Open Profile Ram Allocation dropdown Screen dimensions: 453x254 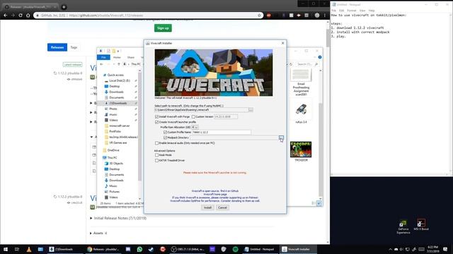point(195,127)
